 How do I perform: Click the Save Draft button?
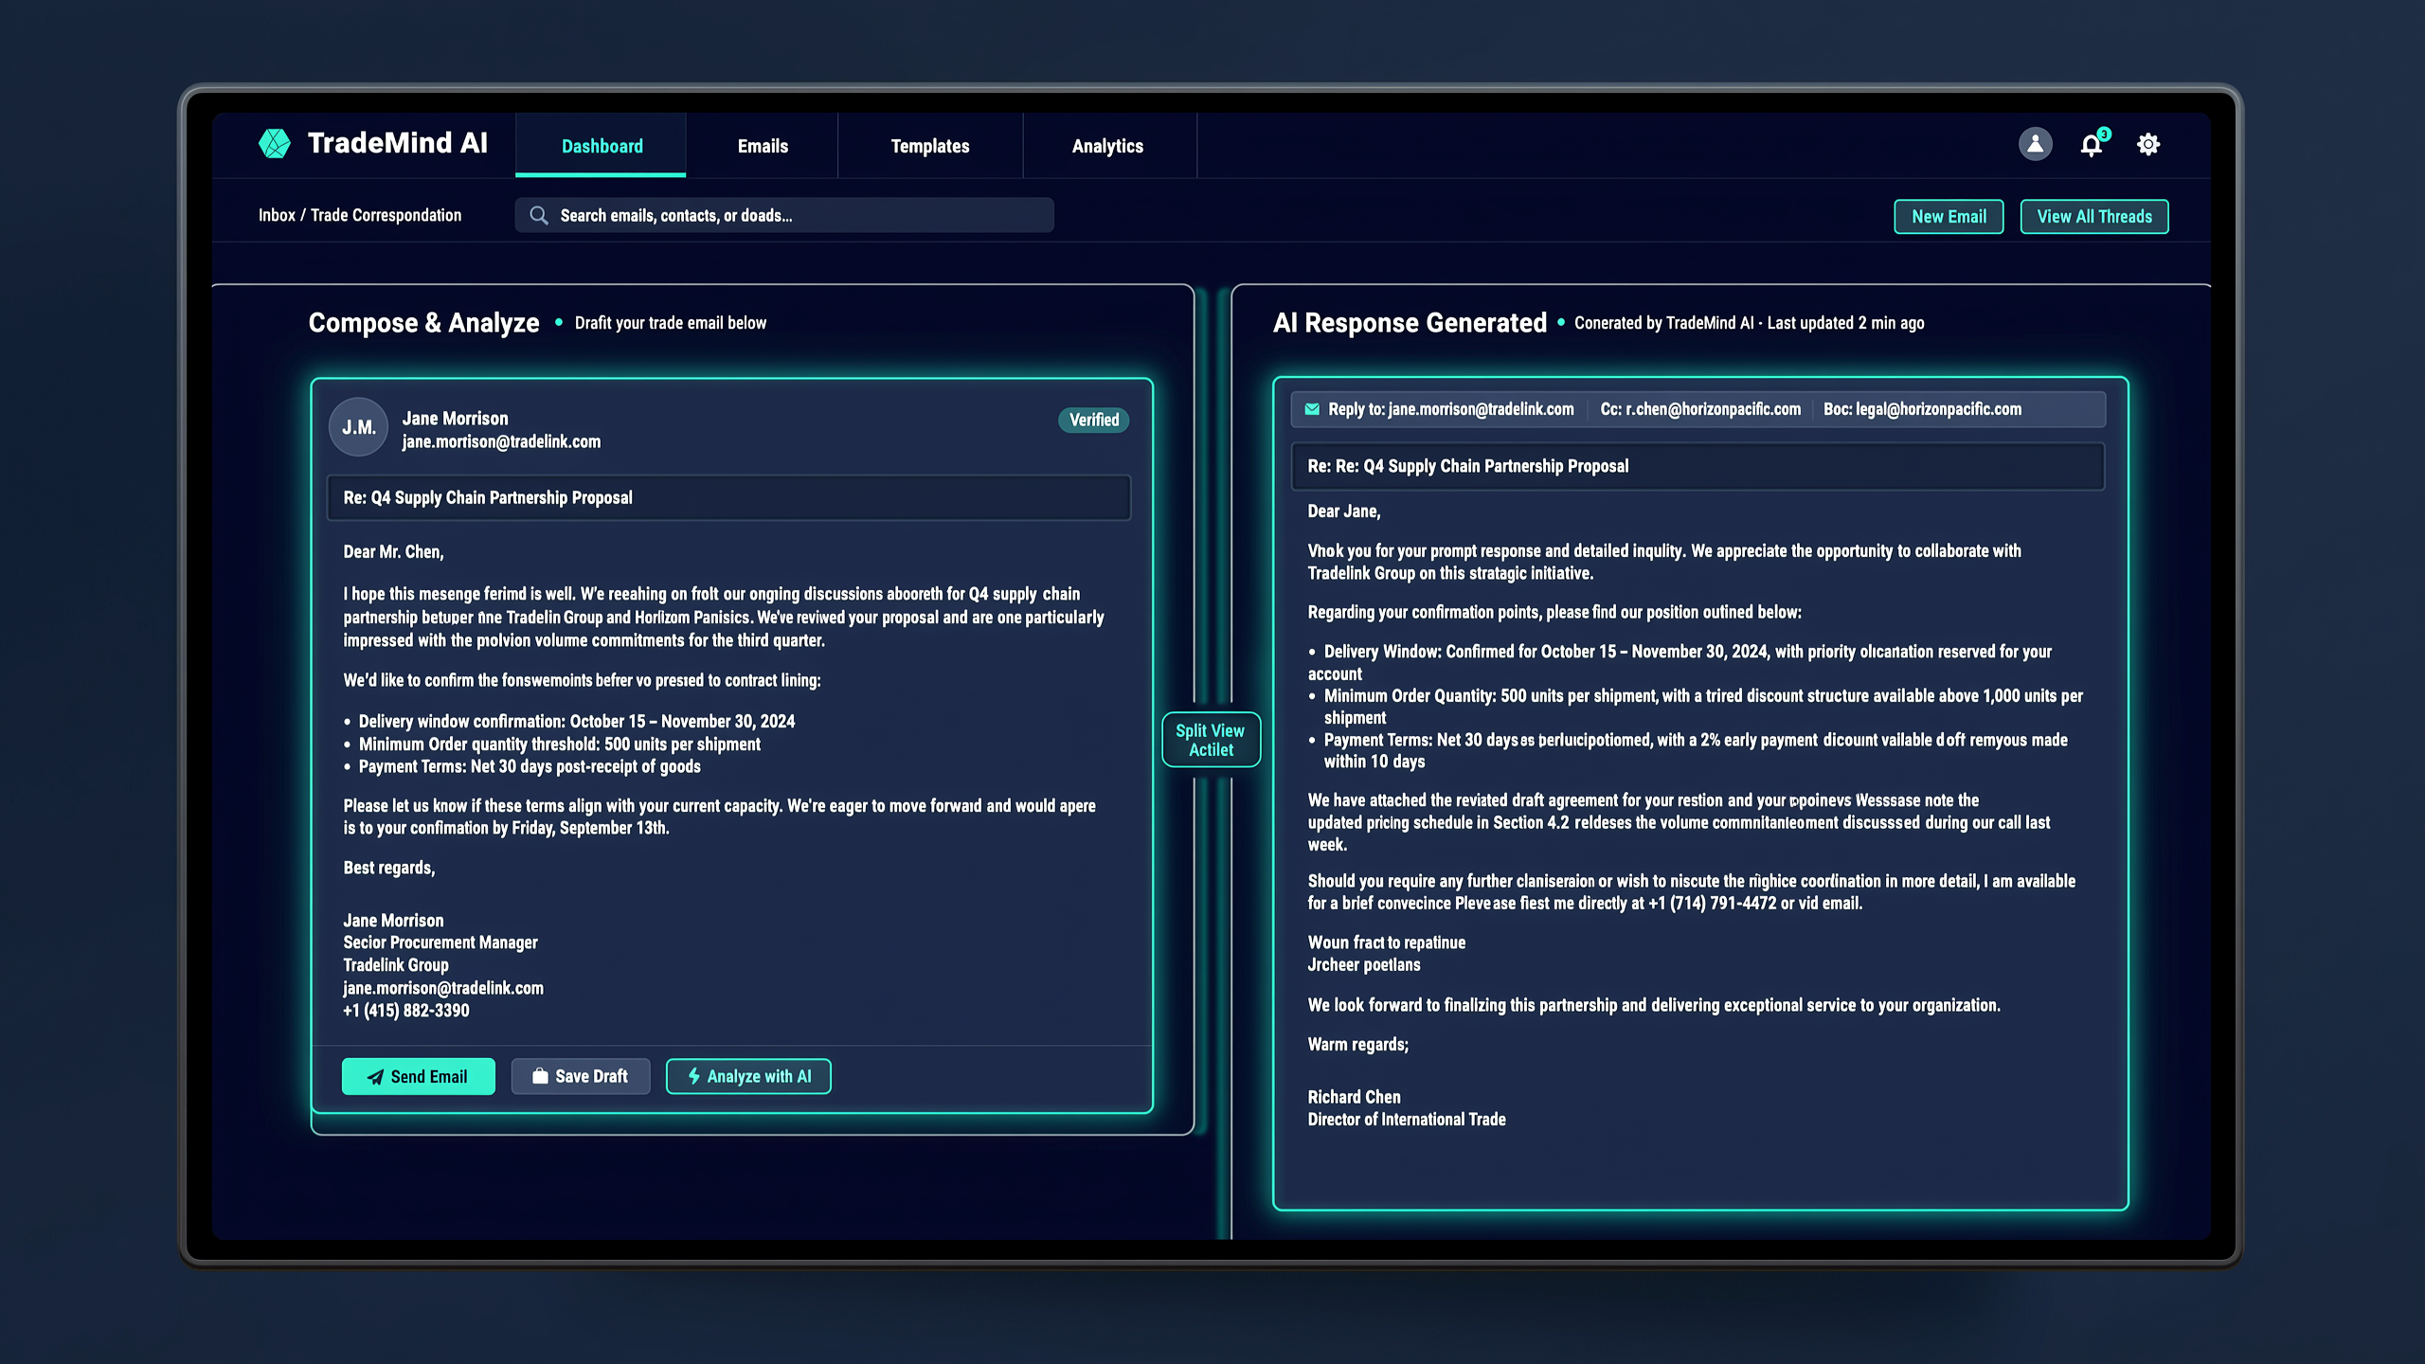point(581,1076)
